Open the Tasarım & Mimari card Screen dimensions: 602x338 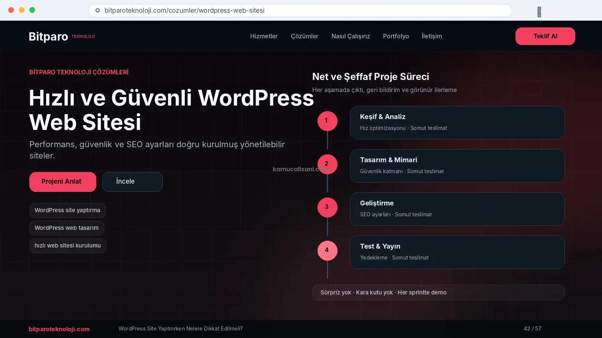click(x=457, y=166)
